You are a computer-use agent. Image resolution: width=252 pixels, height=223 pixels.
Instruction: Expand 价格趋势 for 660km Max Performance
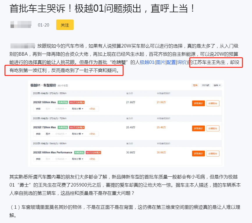[x=61, y=159]
